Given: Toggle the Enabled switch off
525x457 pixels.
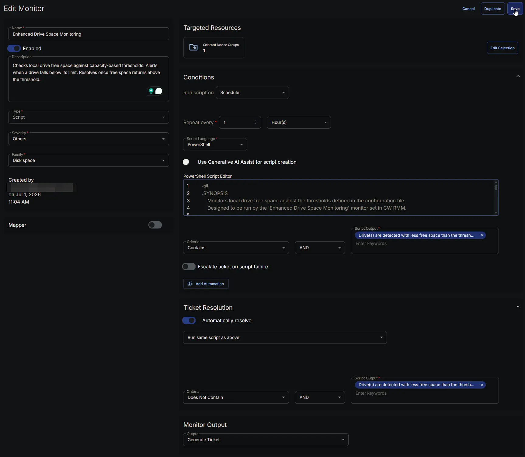Looking at the screenshot, I should point(14,48).
